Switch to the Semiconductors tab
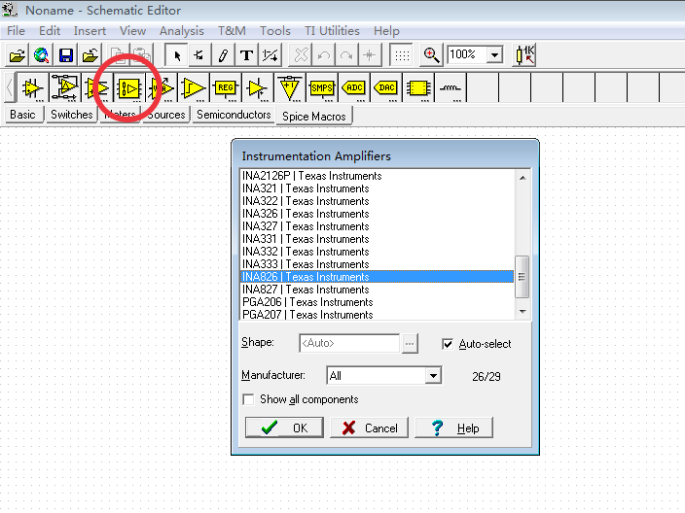This screenshot has height=513, width=685. (x=234, y=115)
